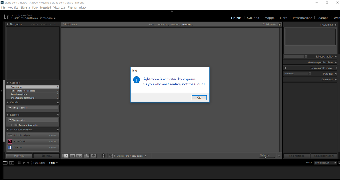The image size is (340, 180).
Task: Click the Esporta button
Action: (46, 156)
